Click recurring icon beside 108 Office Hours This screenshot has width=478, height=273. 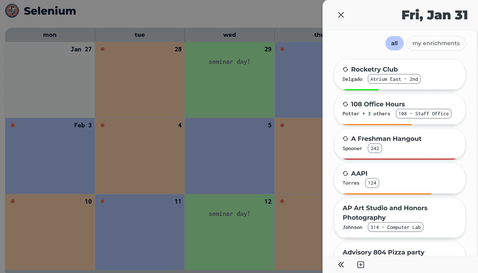click(x=345, y=104)
